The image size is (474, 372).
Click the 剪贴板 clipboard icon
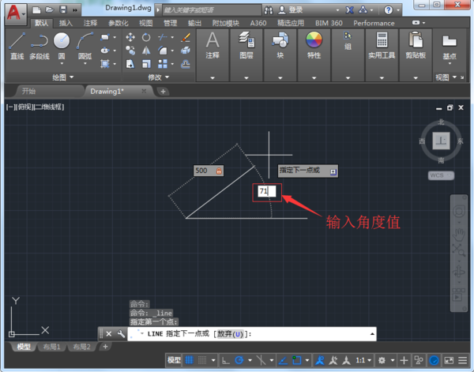pyautogui.click(x=416, y=41)
